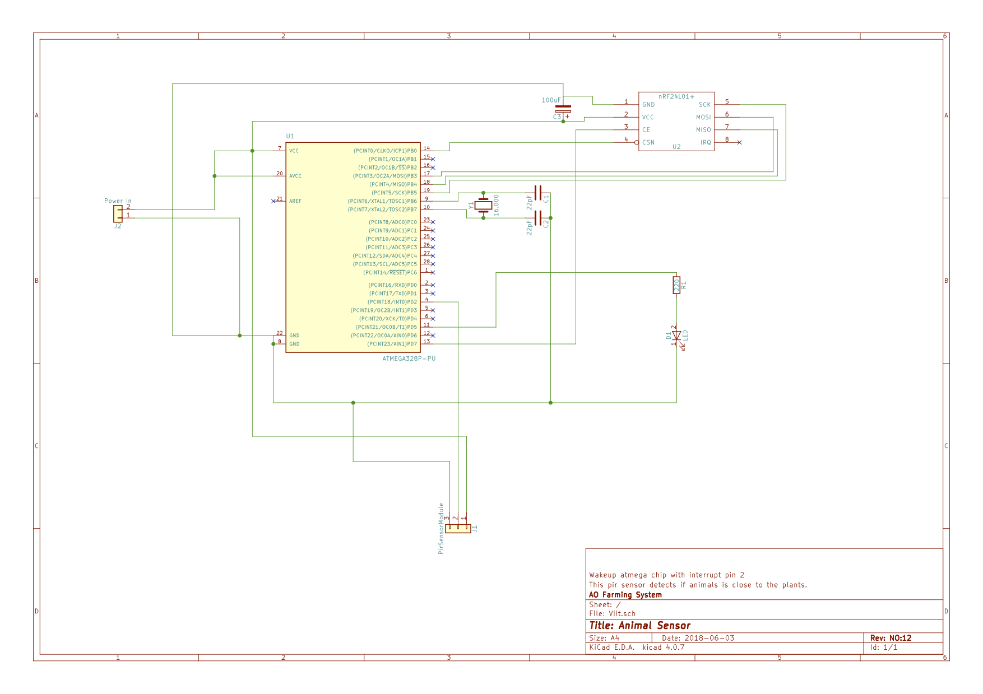The width and height of the screenshot is (983, 694).
Task: Click the no-connect marker on PC1 pin 24
Action: [433, 231]
